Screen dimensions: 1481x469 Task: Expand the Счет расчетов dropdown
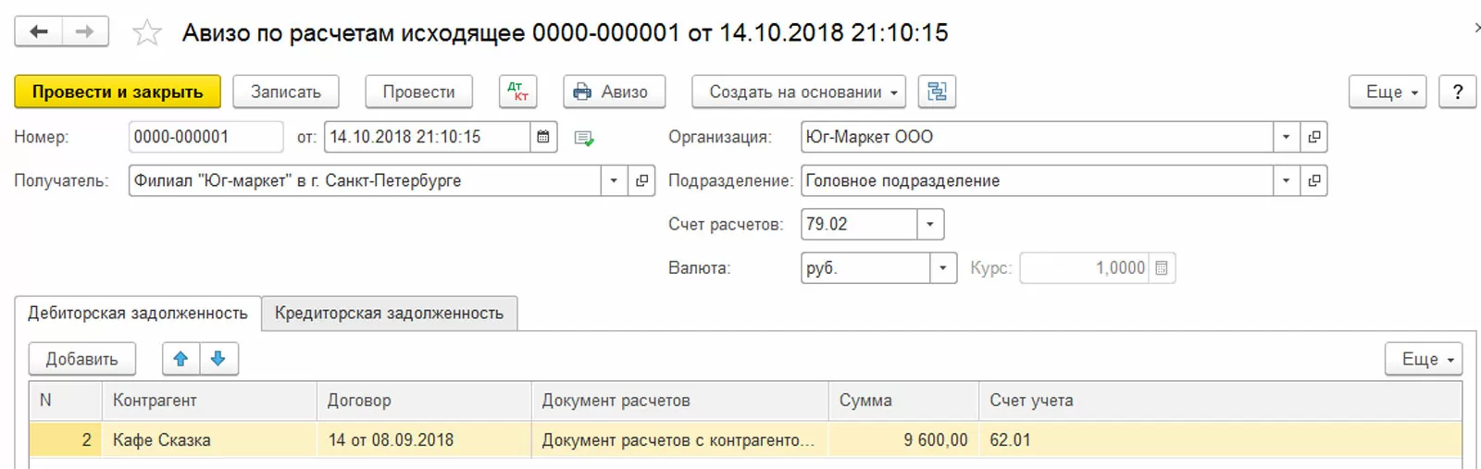930,224
